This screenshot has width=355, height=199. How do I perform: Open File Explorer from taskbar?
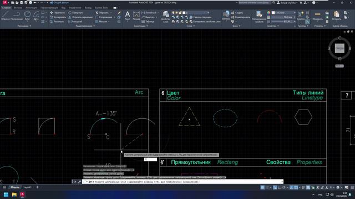point(14,195)
